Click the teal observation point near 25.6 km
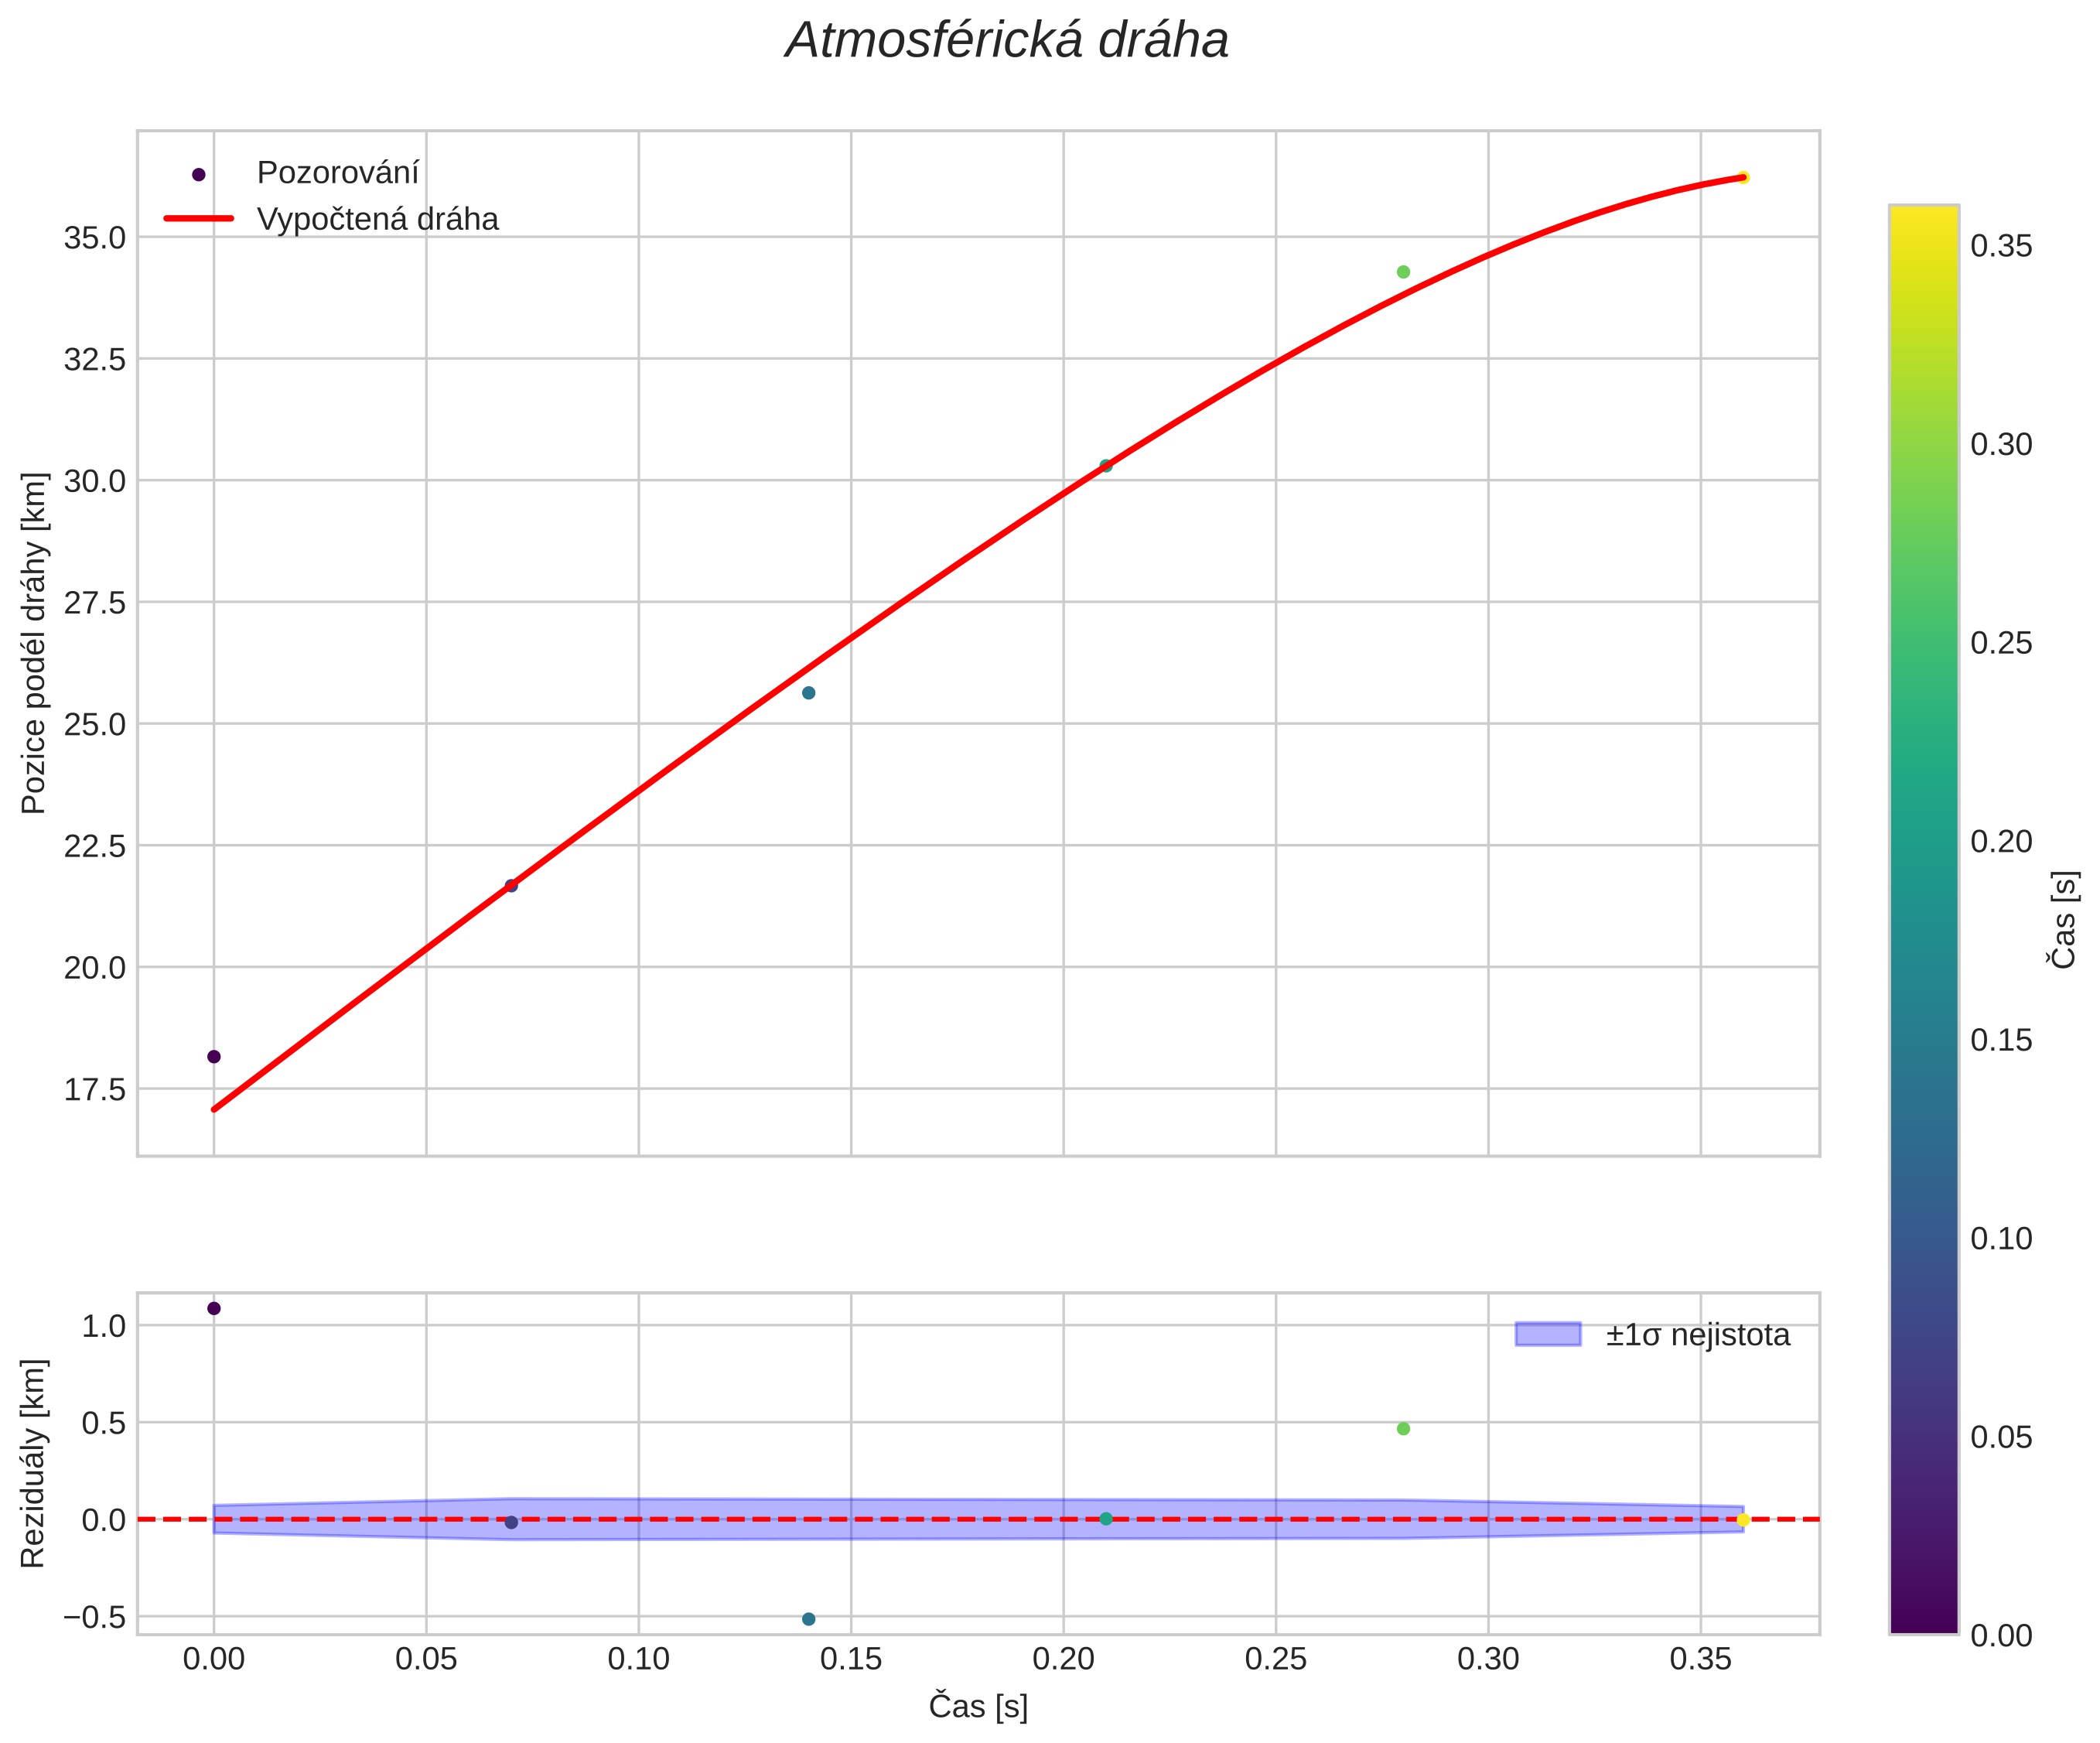The height and width of the screenshot is (1743, 2100). 808,693
